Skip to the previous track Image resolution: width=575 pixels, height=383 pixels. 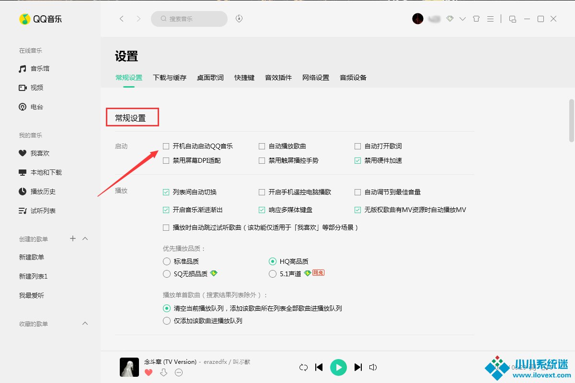tap(319, 367)
